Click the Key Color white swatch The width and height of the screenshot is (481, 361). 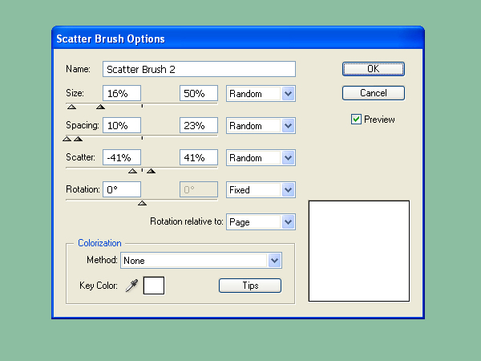pos(154,286)
